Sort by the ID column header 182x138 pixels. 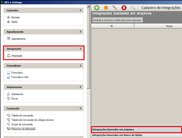[113, 26]
